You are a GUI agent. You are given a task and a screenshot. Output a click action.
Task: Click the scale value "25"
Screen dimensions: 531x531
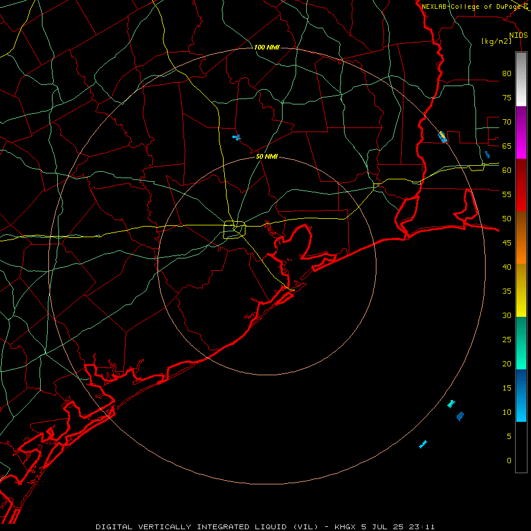pos(507,339)
